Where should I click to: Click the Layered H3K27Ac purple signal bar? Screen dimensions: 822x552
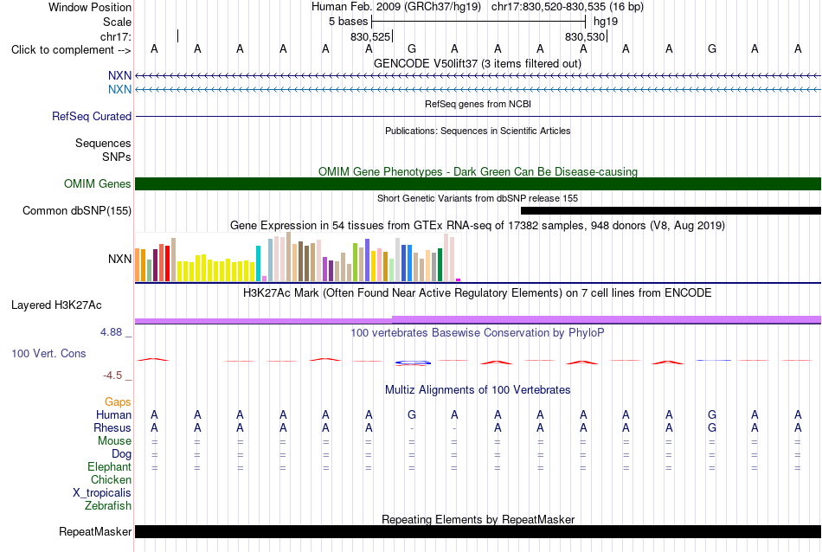point(478,320)
